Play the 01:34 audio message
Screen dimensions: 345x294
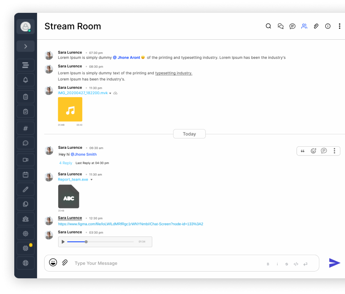63,242
